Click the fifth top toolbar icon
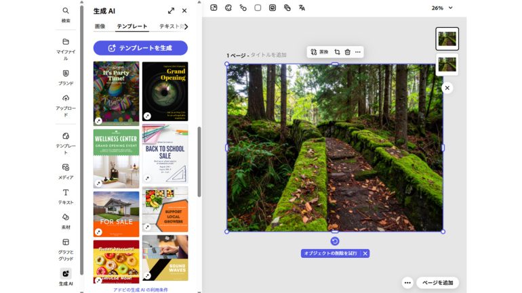522x293 pixels. (273, 7)
